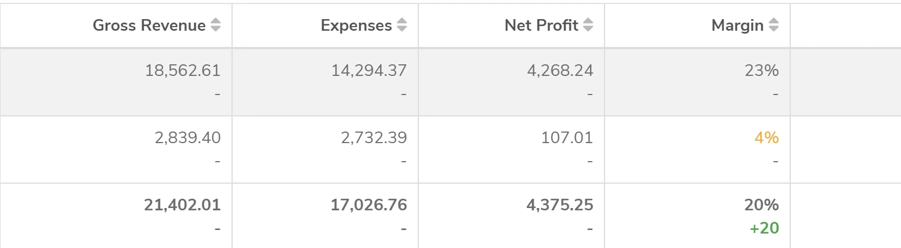Screen dimensions: 901x248
Task: Click the bold 4,375.25 total profit
Action: coord(560,205)
